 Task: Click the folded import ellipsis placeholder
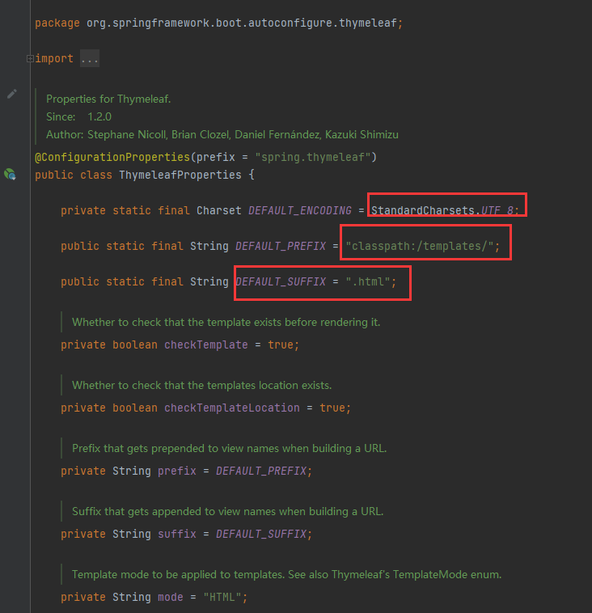tap(90, 59)
